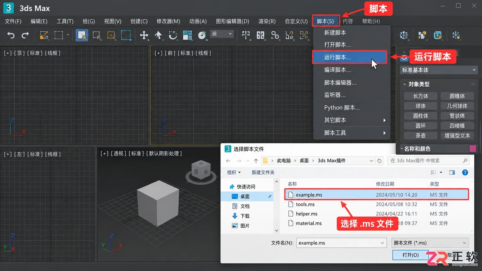This screenshot has height=271, width=482.
Task: Click the cyan dashed window/crossing icon
Action: point(126,35)
